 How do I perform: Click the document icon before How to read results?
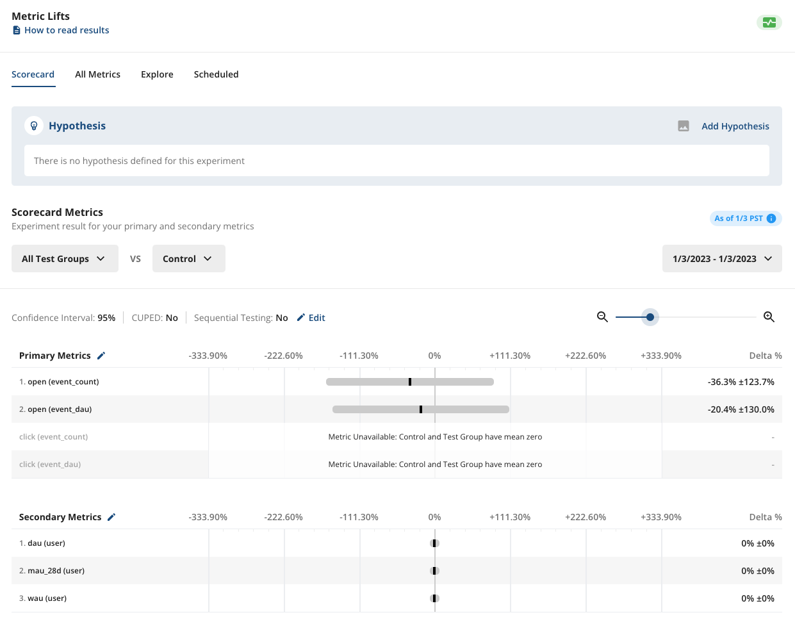coord(16,29)
